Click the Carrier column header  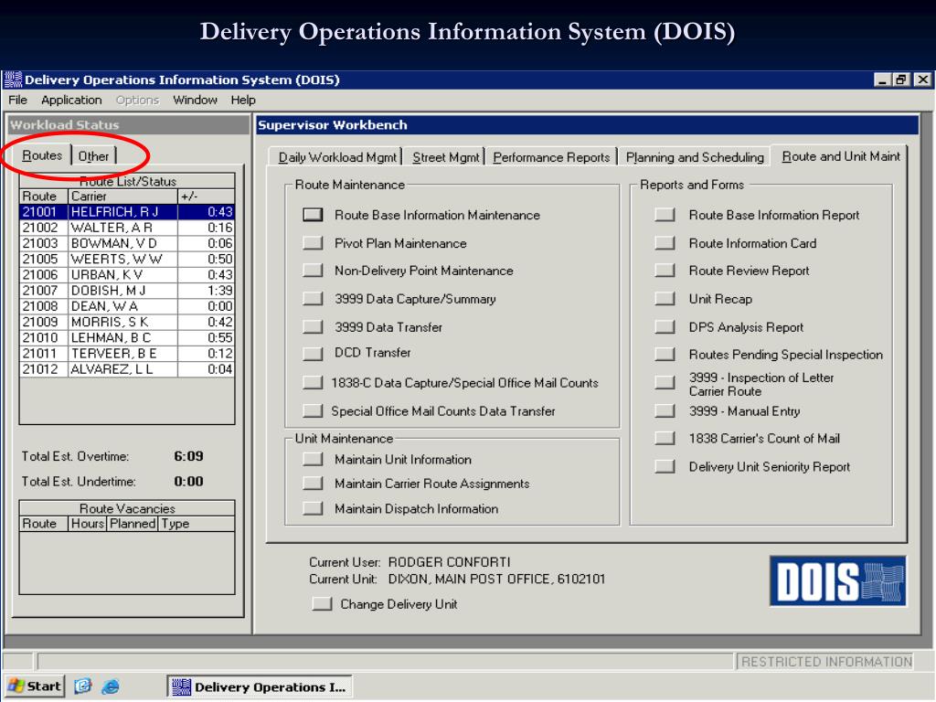tap(123, 197)
